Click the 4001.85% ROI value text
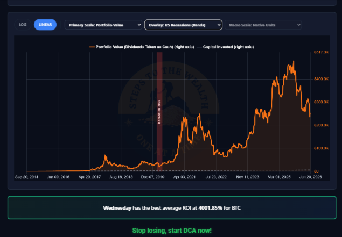 pyautogui.click(x=210, y=208)
